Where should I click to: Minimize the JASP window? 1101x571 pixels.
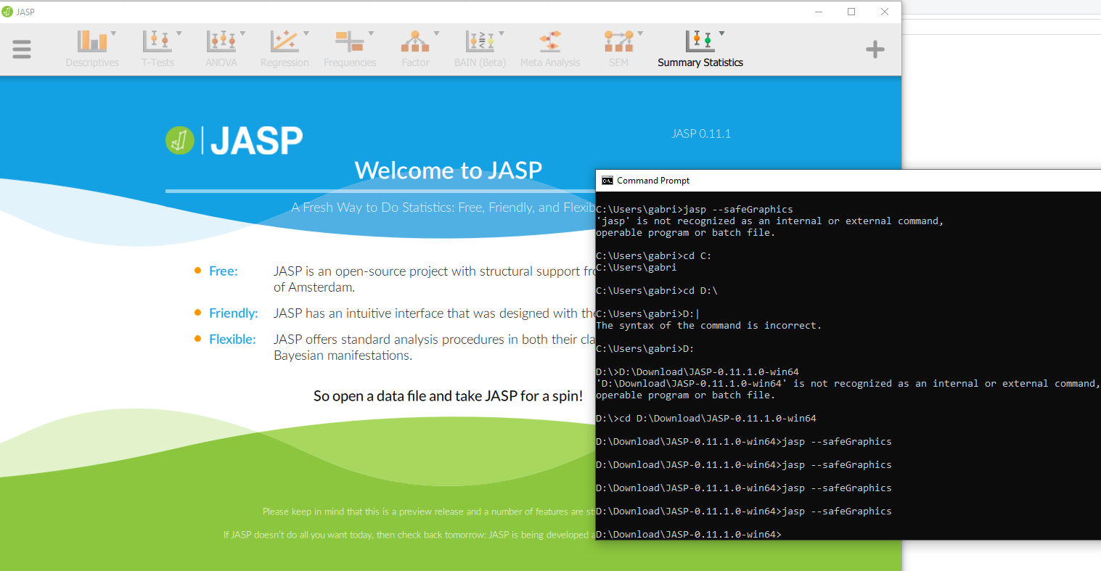(819, 12)
